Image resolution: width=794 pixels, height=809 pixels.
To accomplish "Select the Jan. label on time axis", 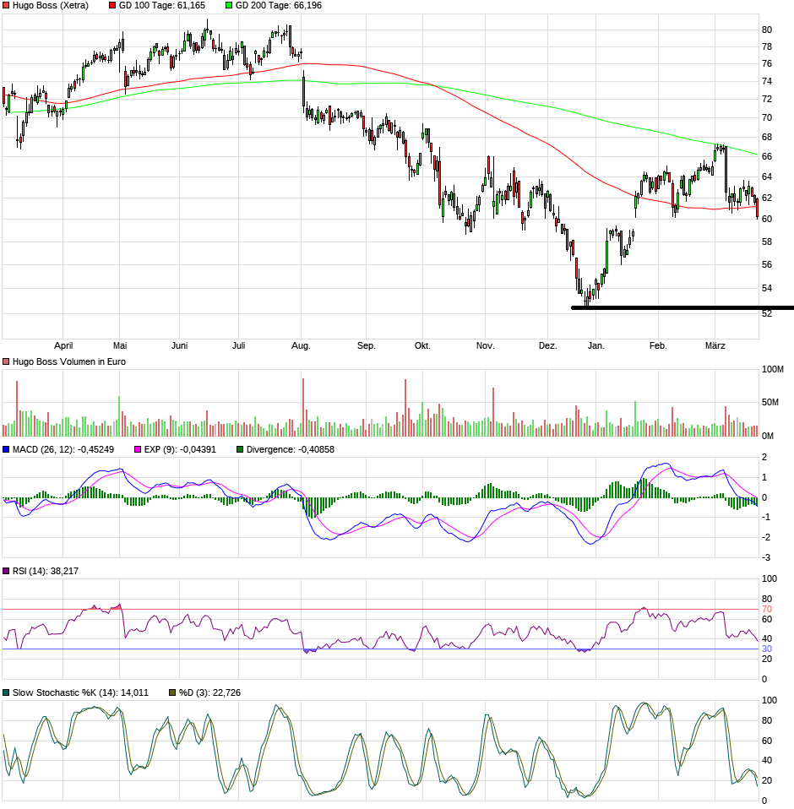I will tap(596, 345).
